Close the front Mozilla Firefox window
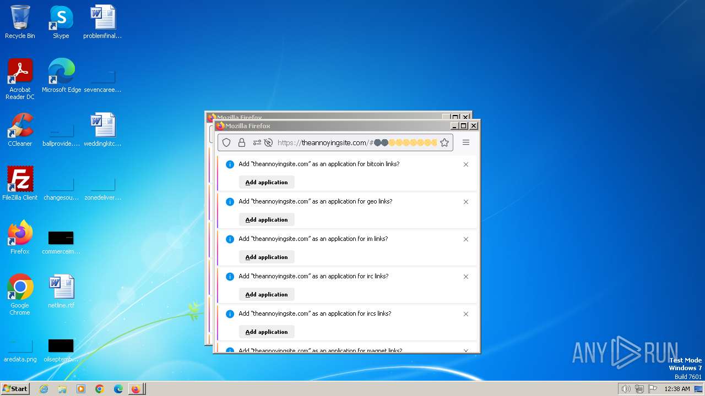This screenshot has height=396, width=705. (x=474, y=126)
